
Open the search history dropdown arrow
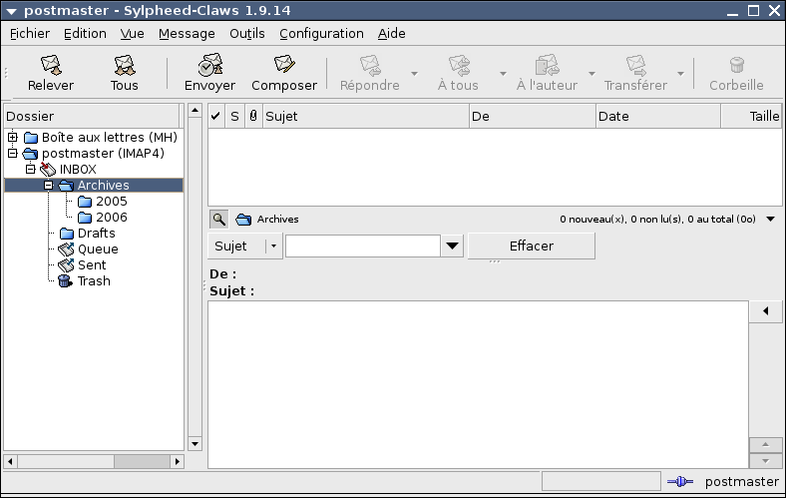click(452, 247)
